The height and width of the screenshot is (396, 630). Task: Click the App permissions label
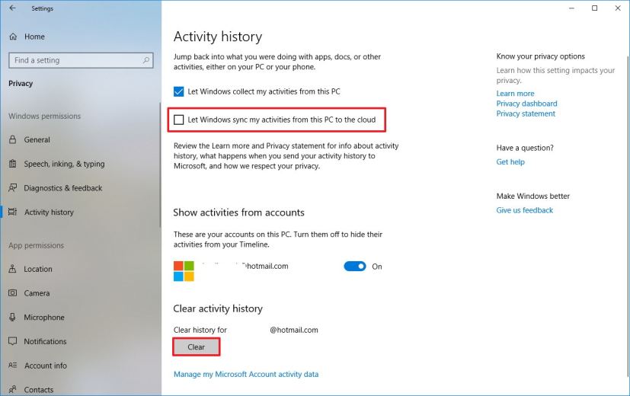pyautogui.click(x=36, y=245)
